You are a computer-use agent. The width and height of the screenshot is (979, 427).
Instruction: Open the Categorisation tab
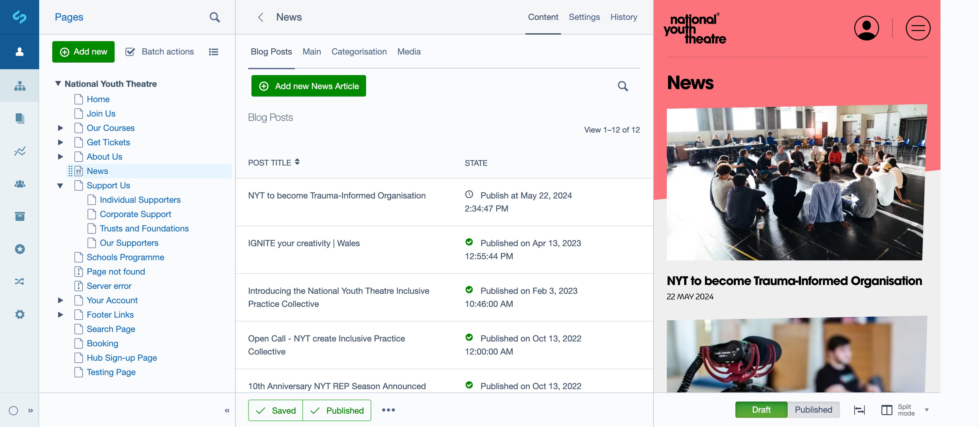point(359,52)
